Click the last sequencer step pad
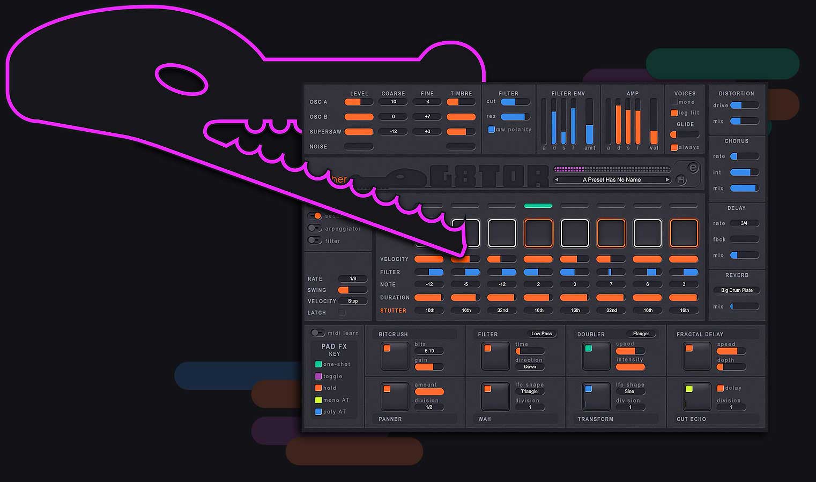The height and width of the screenshot is (482, 816). coord(684,233)
